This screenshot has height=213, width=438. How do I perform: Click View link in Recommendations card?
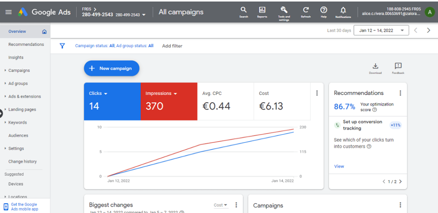point(339,166)
